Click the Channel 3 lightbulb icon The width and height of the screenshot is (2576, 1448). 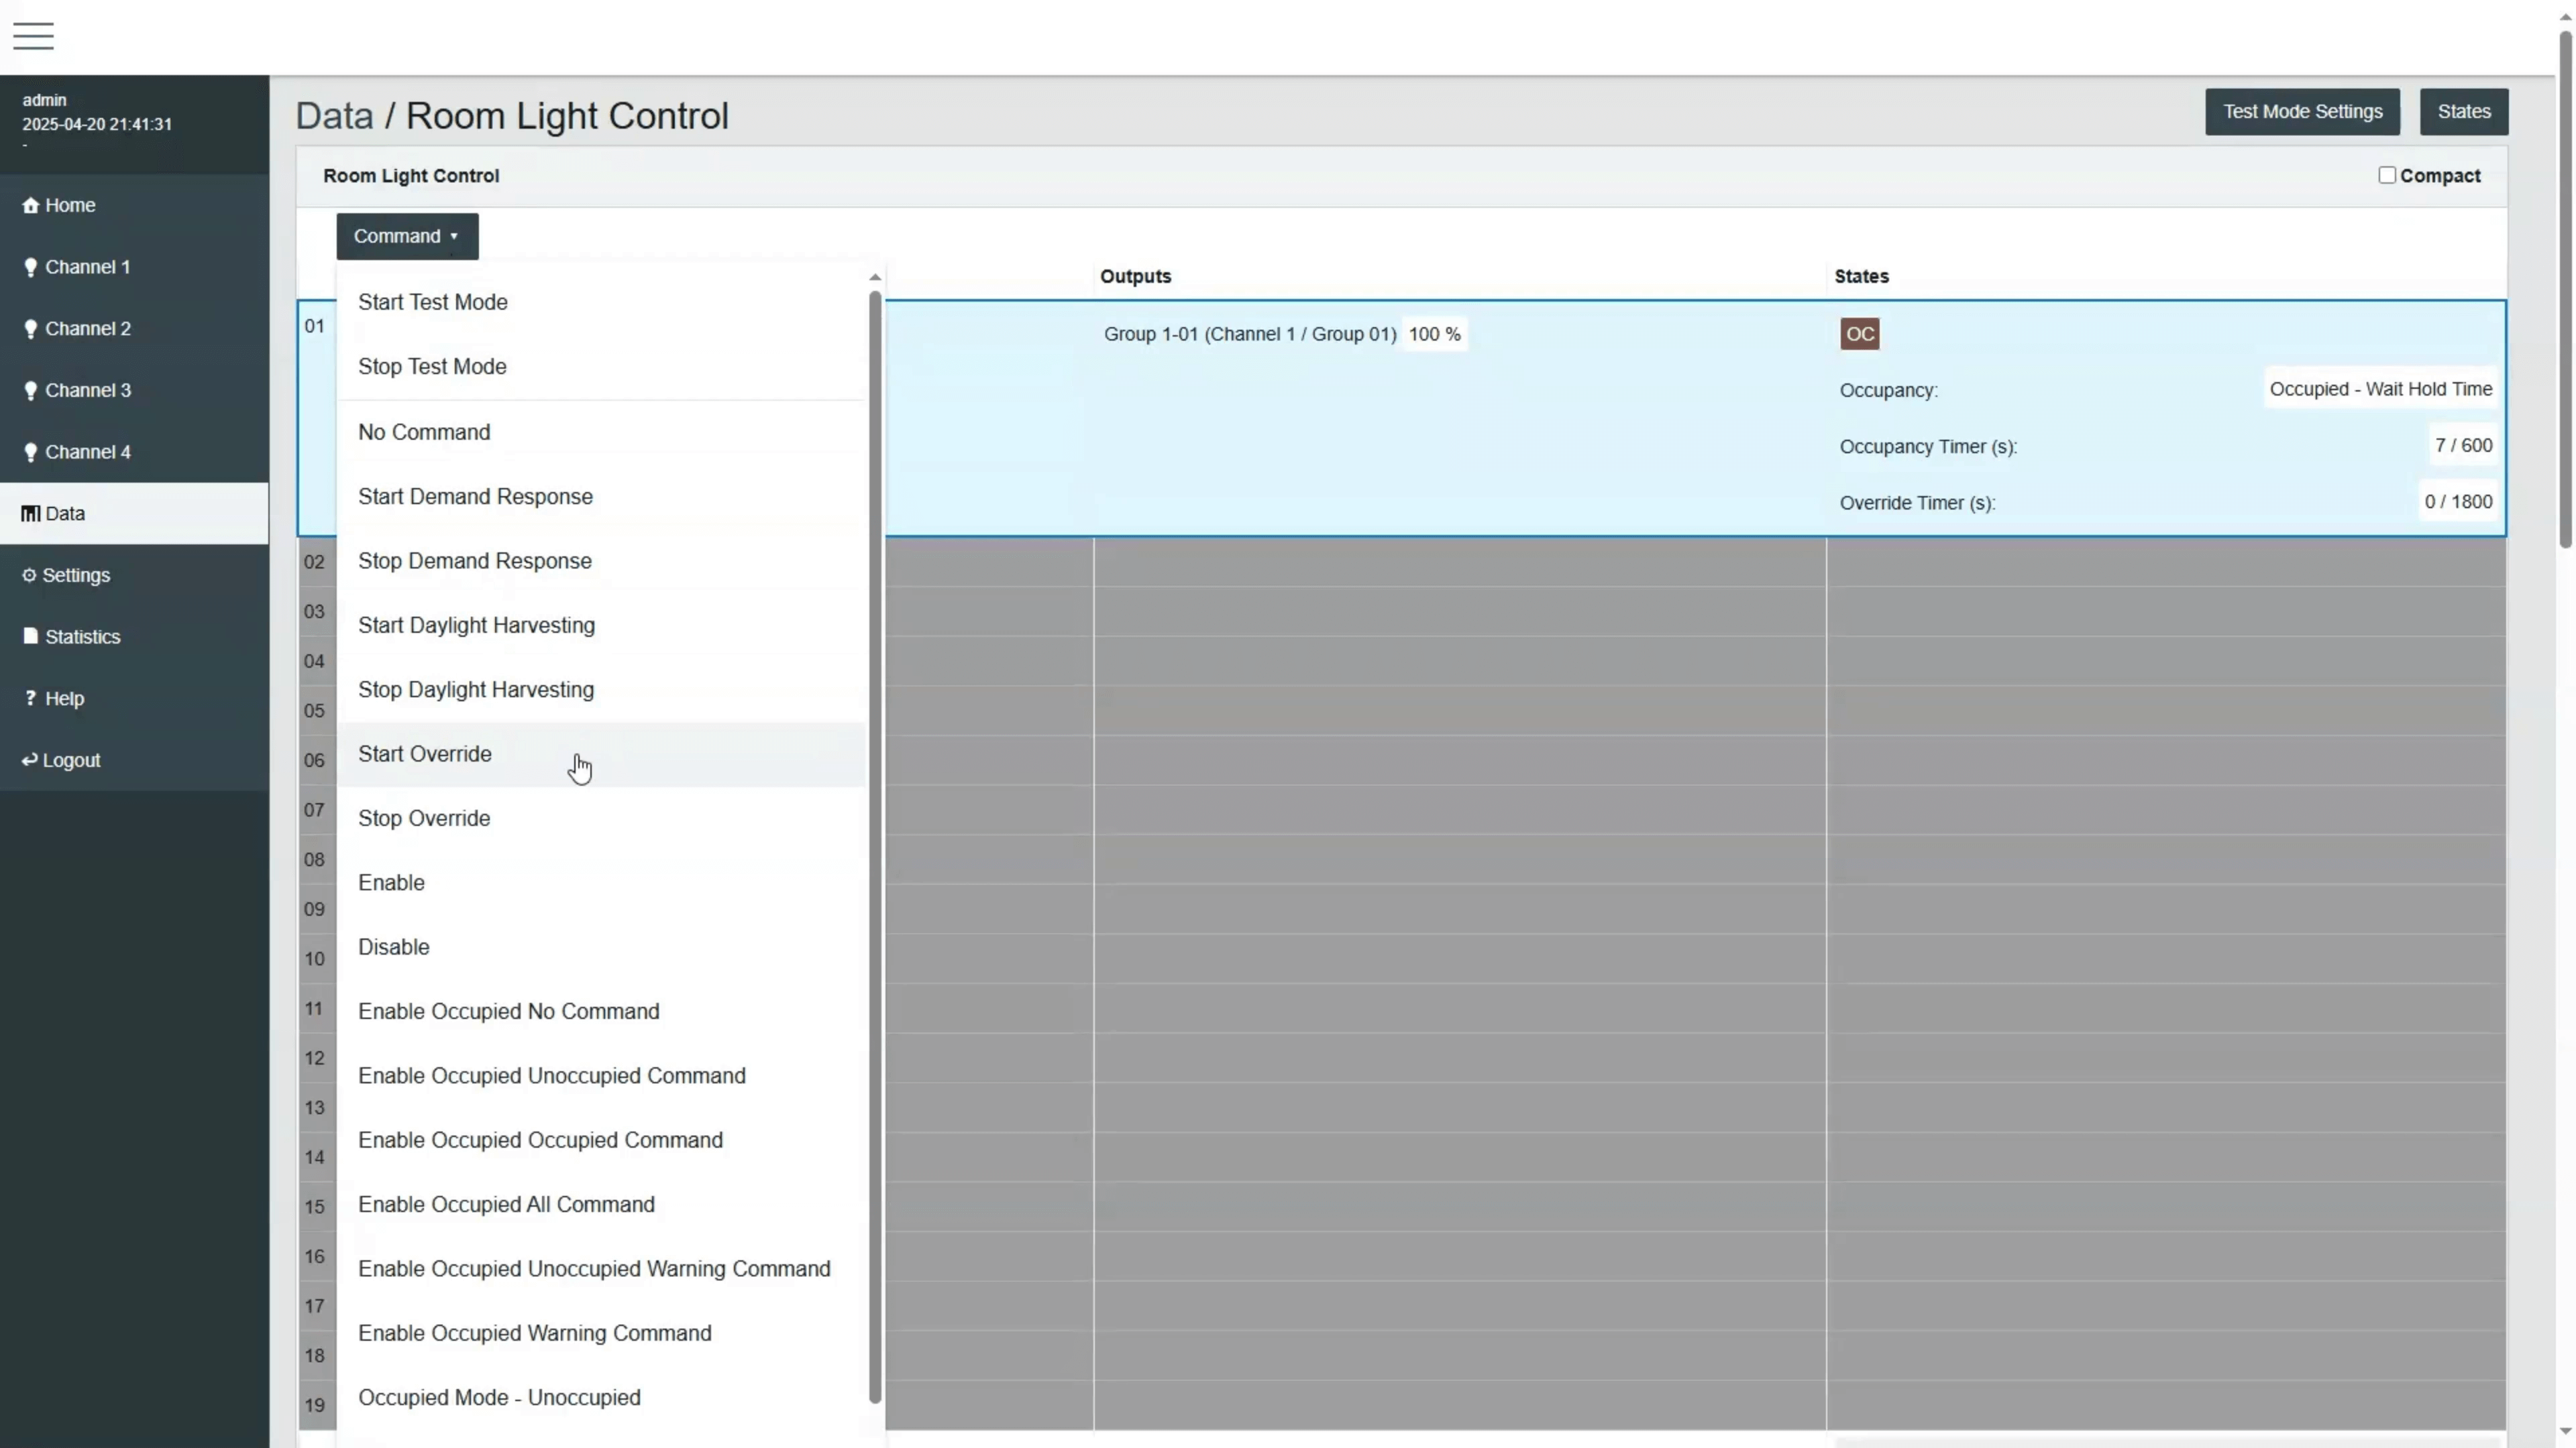pos(30,391)
